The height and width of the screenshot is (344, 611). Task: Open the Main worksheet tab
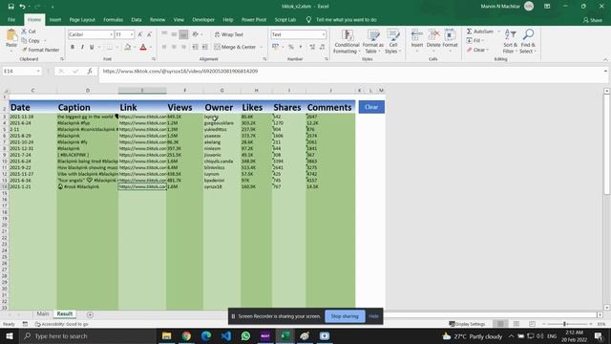click(43, 314)
